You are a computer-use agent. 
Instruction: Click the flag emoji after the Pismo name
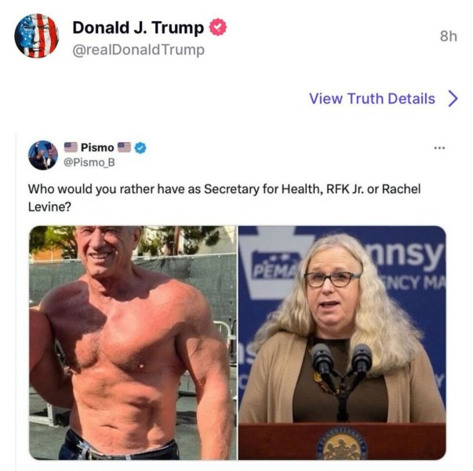[124, 148]
